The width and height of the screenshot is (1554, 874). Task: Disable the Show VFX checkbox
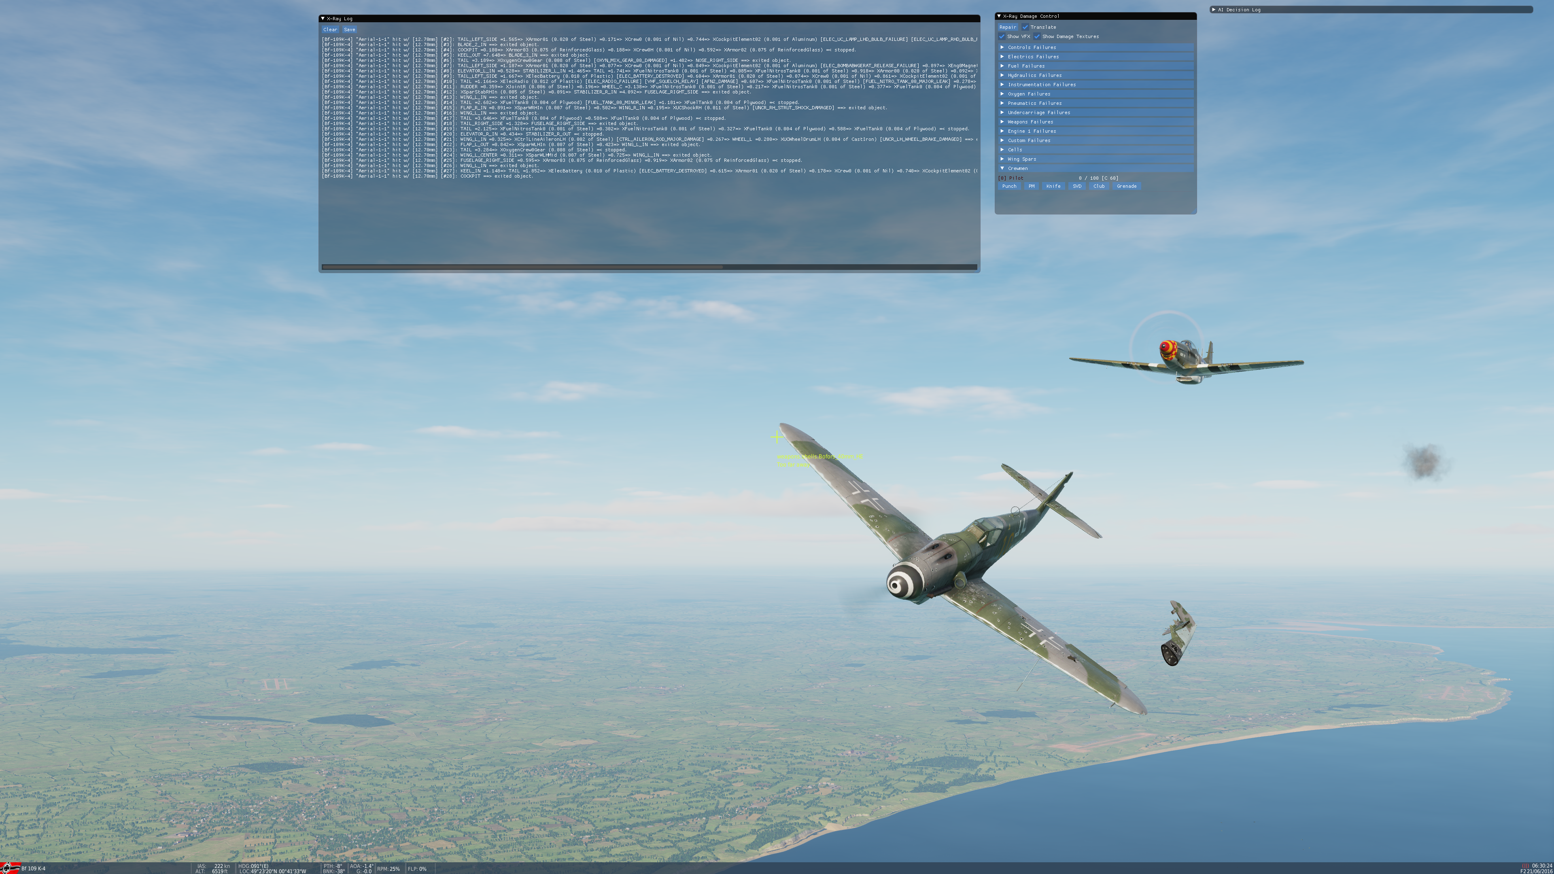pyautogui.click(x=1002, y=36)
